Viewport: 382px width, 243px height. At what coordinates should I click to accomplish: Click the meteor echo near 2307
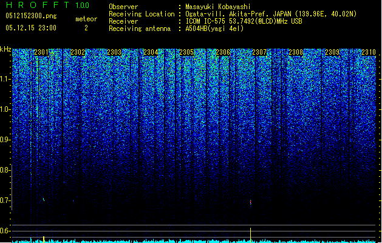(x=250, y=202)
